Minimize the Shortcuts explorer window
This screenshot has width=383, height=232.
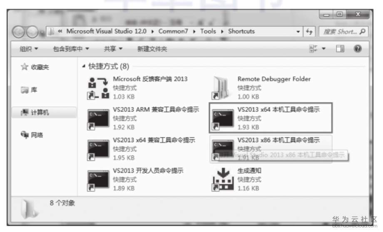coord(326,15)
